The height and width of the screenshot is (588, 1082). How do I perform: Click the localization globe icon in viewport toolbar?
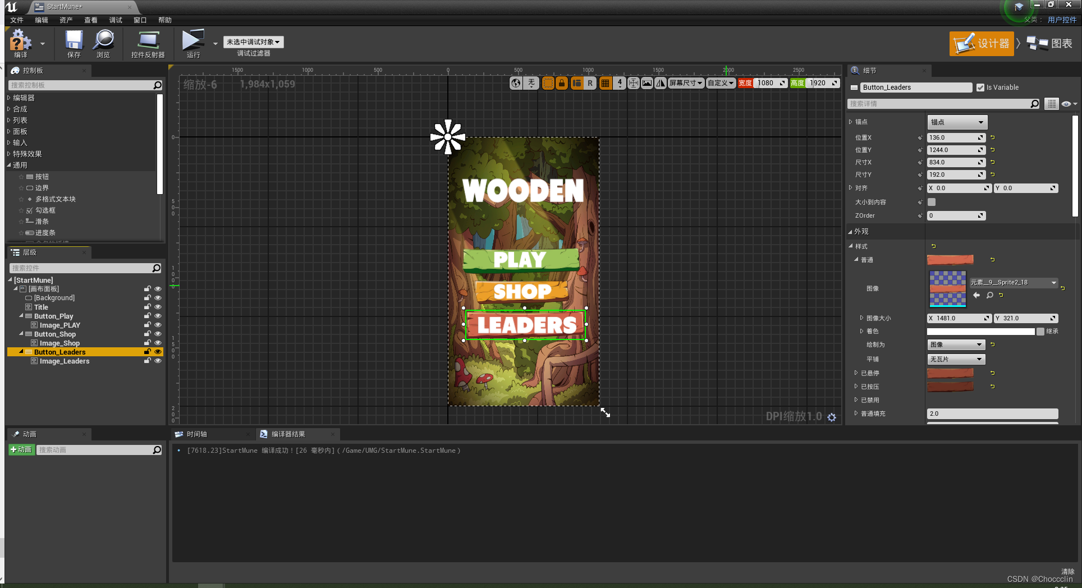pos(516,83)
